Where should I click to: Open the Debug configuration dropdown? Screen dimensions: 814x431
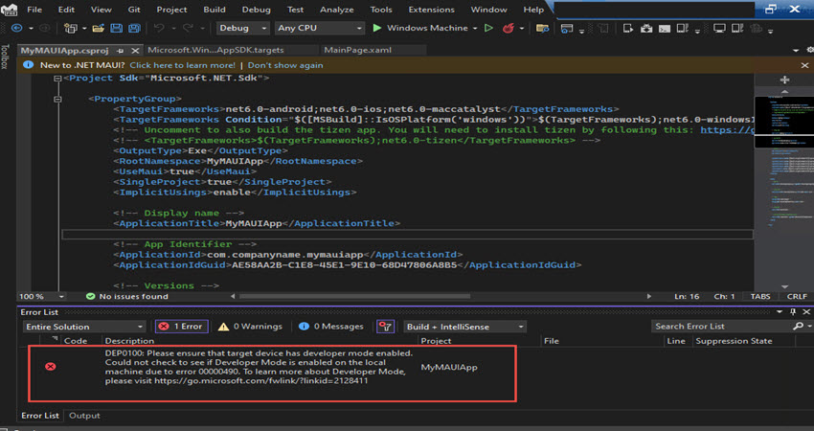coord(239,29)
